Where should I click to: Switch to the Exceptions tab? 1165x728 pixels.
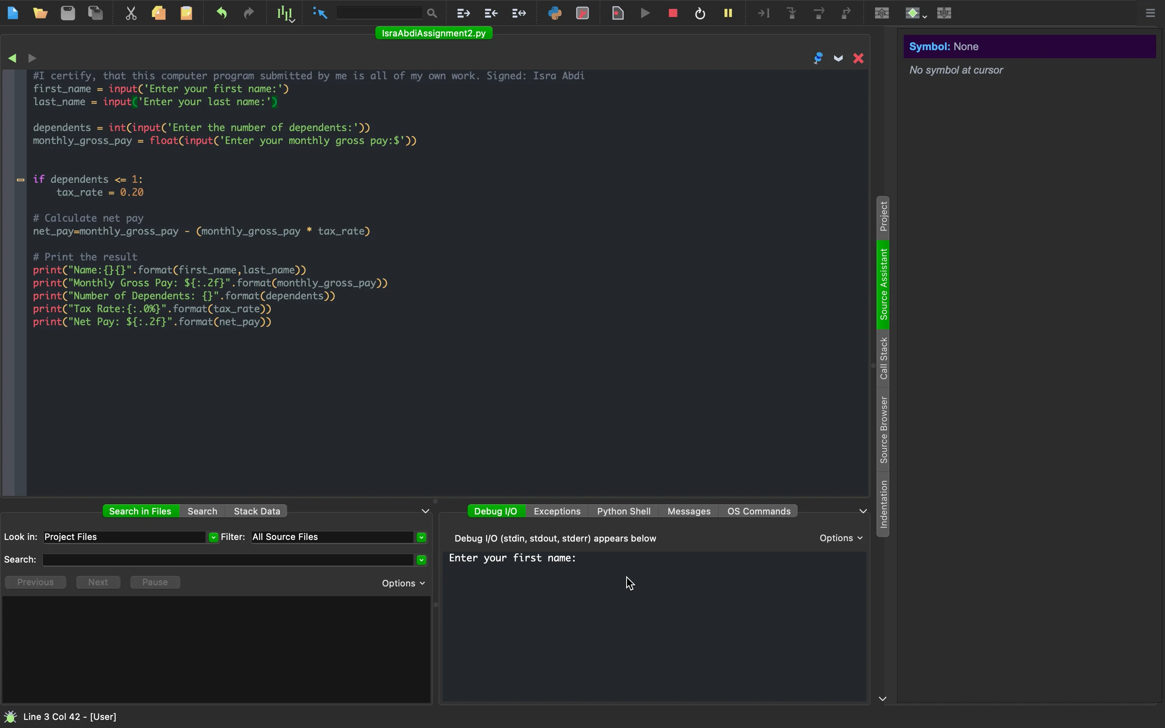coord(557,511)
